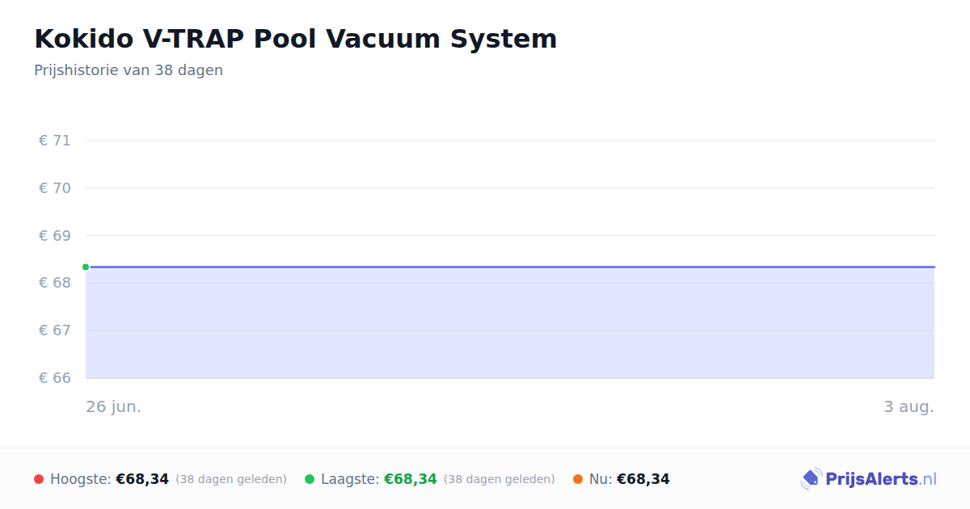Click the € 66 y-axis label
Image resolution: width=970 pixels, height=509 pixels.
tap(55, 378)
